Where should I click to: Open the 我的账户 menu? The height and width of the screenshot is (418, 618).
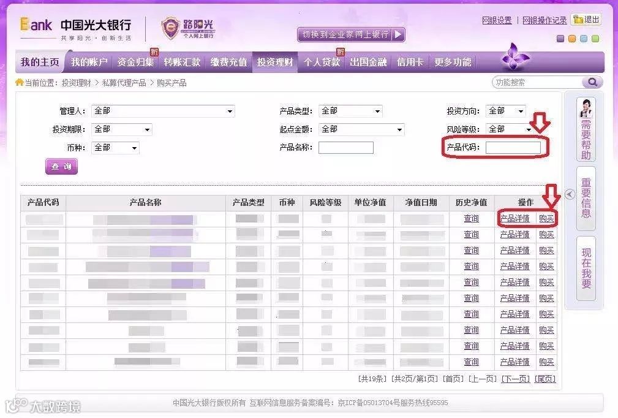pyautogui.click(x=89, y=62)
